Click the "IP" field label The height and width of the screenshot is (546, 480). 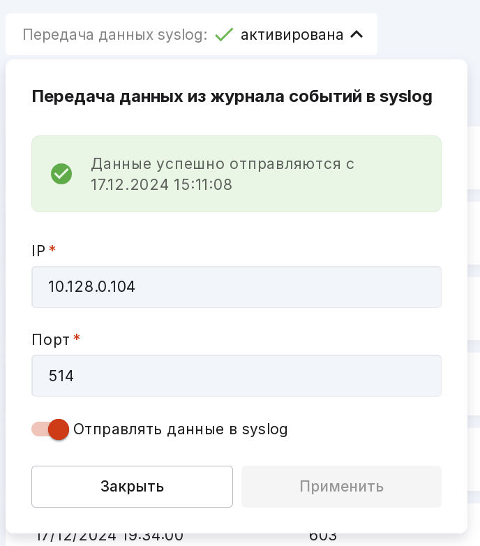[38, 250]
